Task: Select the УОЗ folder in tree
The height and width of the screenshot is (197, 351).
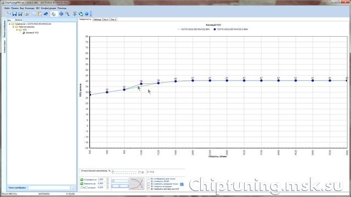Action: pyautogui.click(x=24, y=30)
